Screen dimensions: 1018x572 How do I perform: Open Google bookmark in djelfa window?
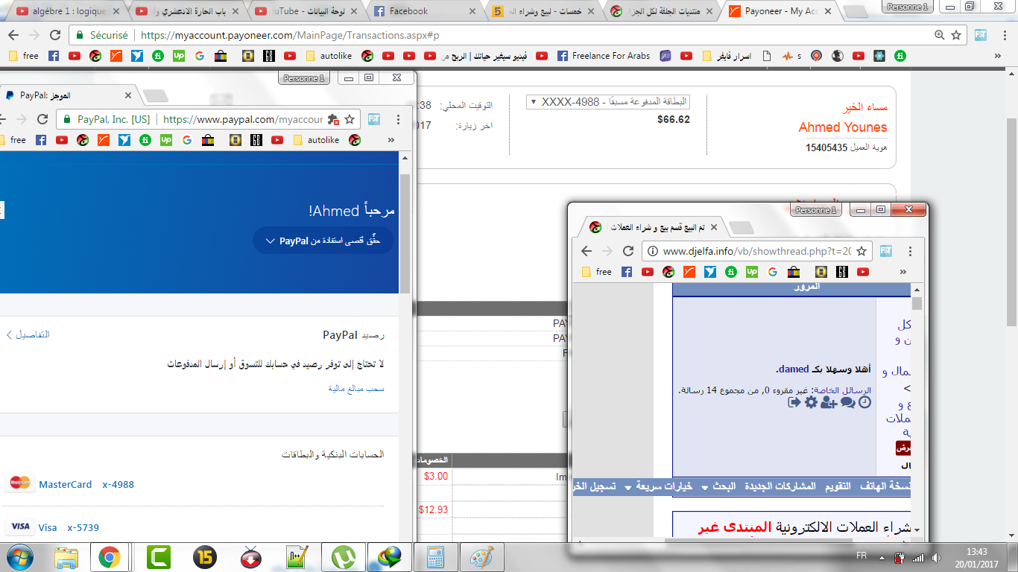(772, 272)
